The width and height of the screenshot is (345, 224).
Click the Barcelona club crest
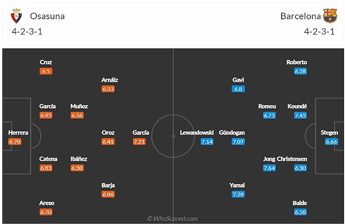pos(329,17)
